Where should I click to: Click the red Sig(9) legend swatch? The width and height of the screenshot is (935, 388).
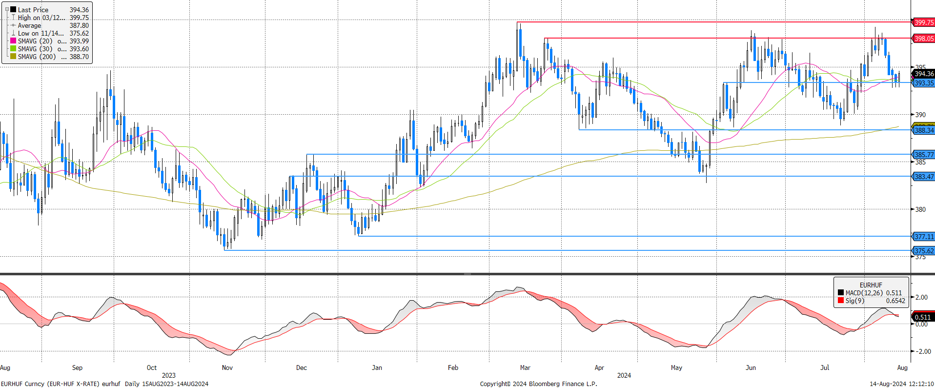(841, 301)
